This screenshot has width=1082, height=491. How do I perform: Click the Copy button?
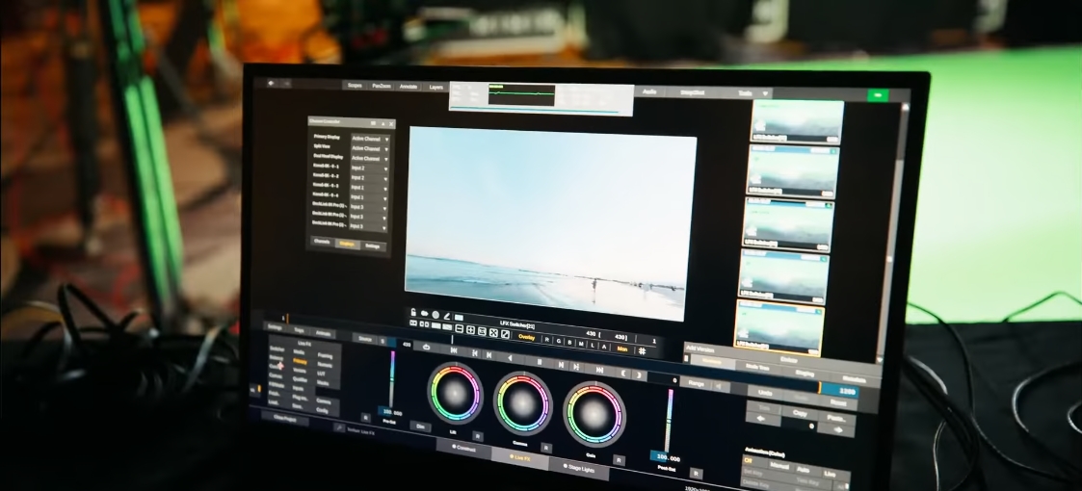[800, 411]
